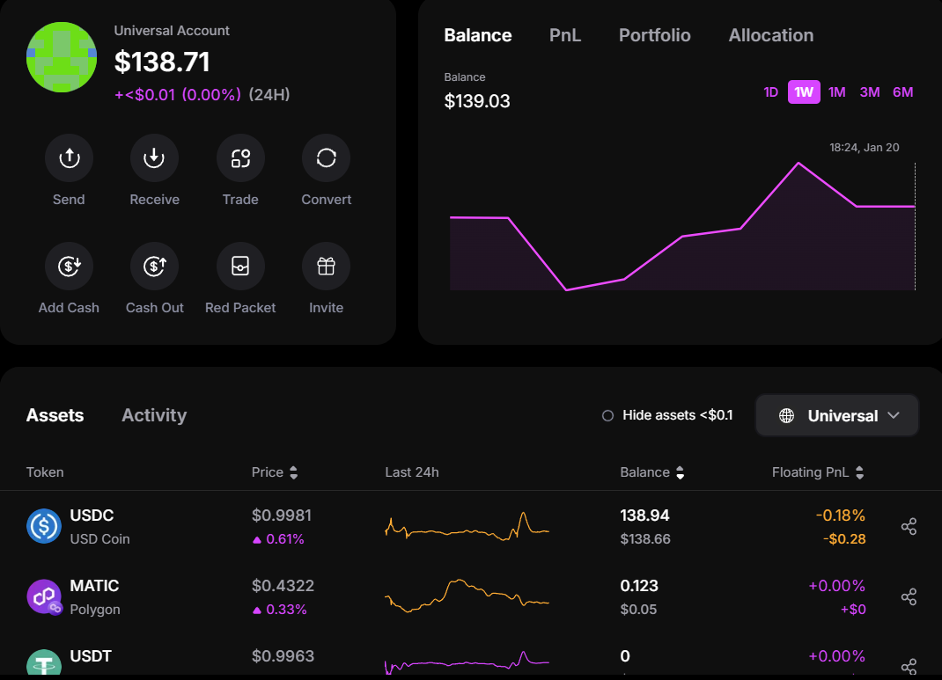This screenshot has width=942, height=680.
Task: Click the Convert icon
Action: (326, 157)
